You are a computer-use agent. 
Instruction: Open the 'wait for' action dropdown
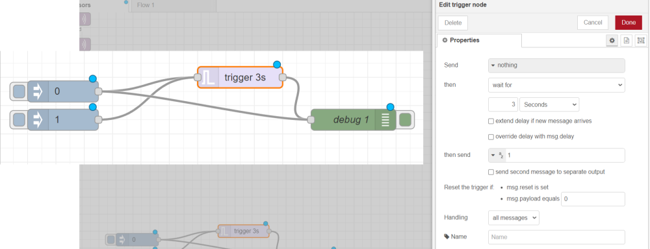pyautogui.click(x=557, y=85)
